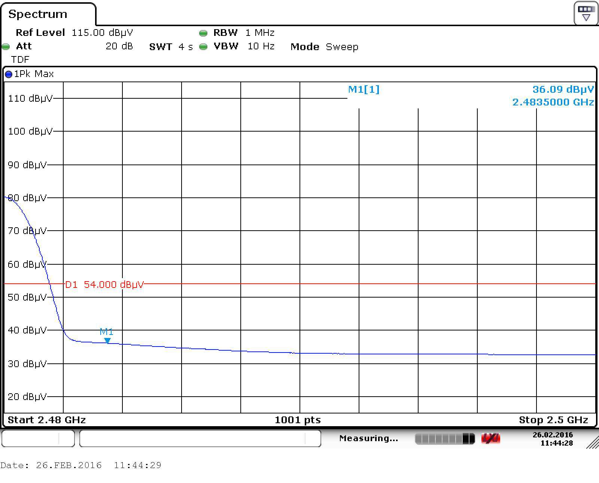Image resolution: width=599 pixels, height=483 pixels.
Task: Click the M1 marker triangle on the trace
Action: (x=107, y=341)
